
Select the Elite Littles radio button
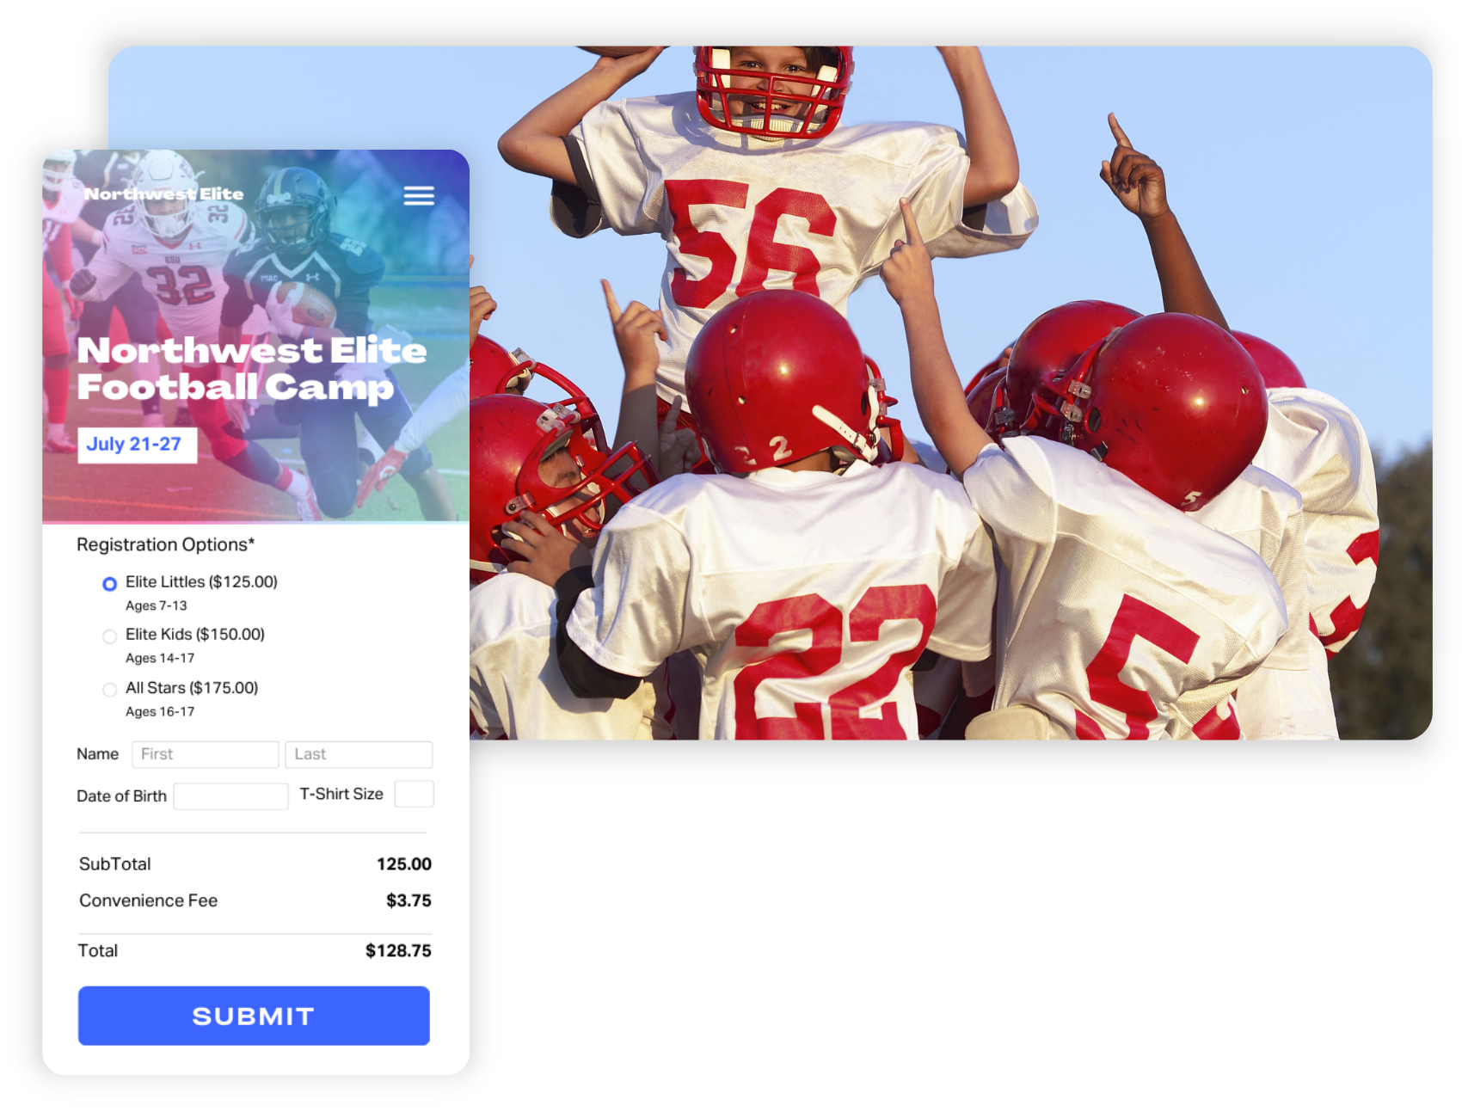click(x=109, y=584)
